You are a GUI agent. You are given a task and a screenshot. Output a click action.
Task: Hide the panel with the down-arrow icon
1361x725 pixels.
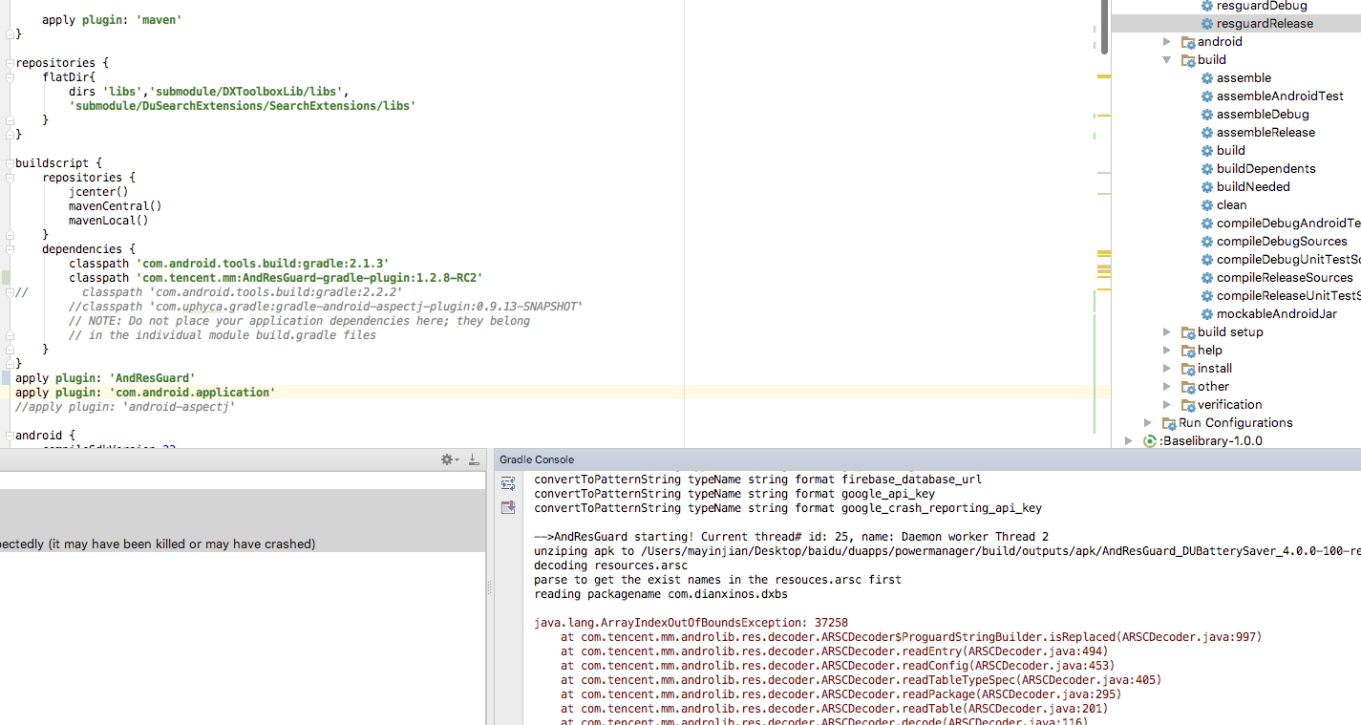[x=473, y=459]
